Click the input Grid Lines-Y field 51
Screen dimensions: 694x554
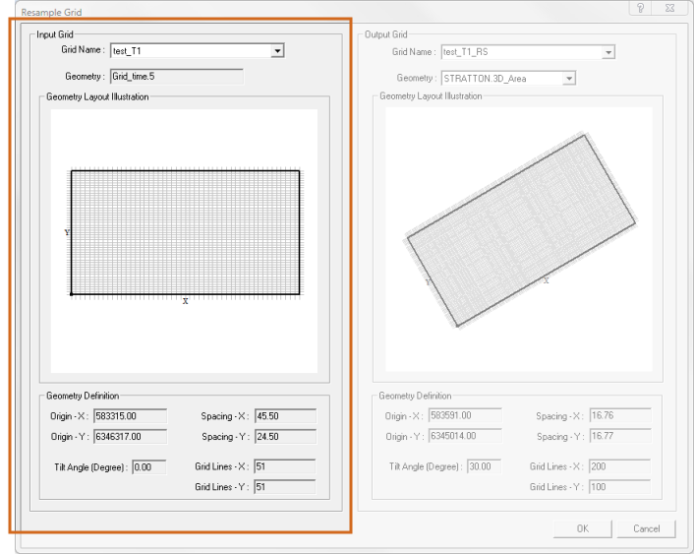[285, 487]
